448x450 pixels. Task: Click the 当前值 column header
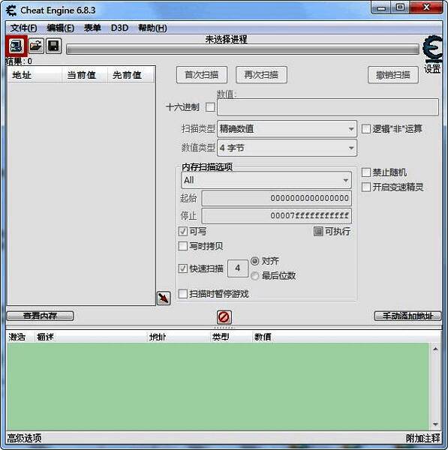tap(85, 75)
